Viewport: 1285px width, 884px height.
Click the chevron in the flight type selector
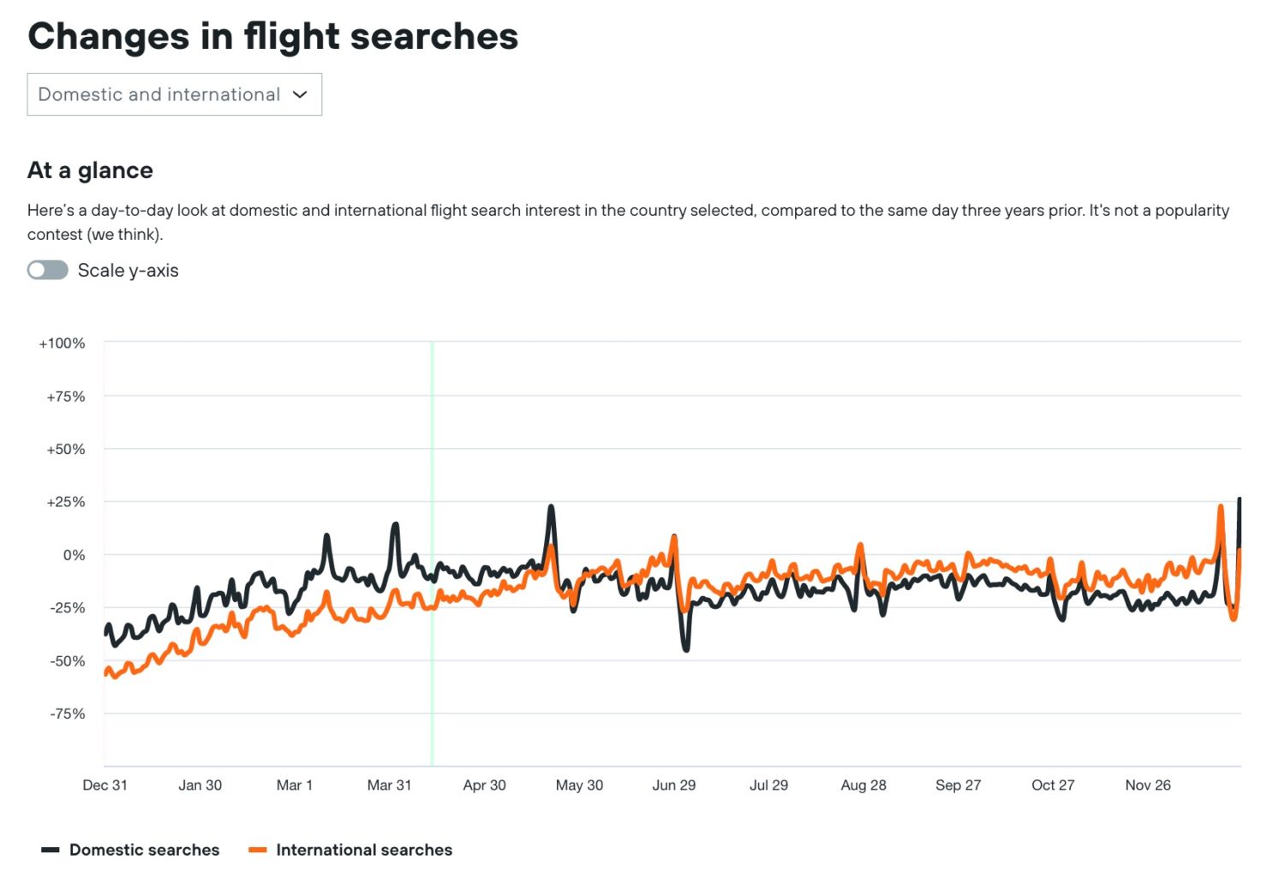coord(299,95)
